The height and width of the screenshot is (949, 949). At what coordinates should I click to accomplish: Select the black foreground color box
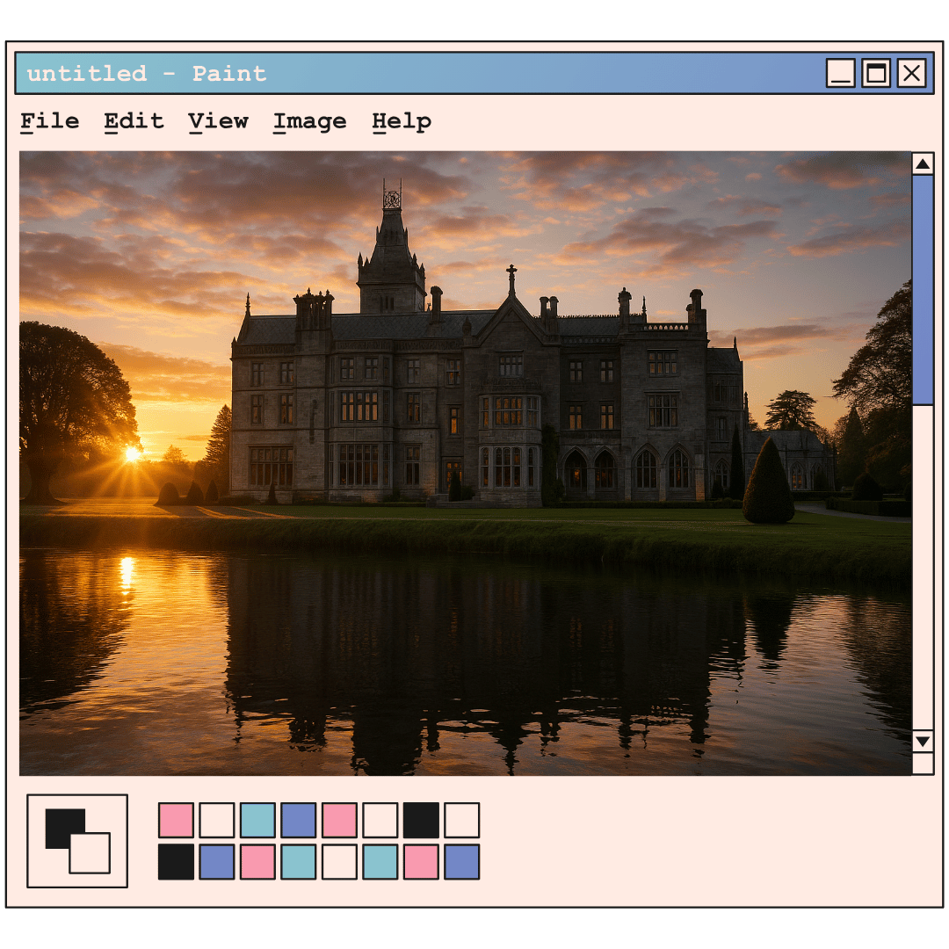pos(61,824)
